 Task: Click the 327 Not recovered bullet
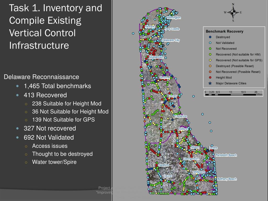coord(50,128)
